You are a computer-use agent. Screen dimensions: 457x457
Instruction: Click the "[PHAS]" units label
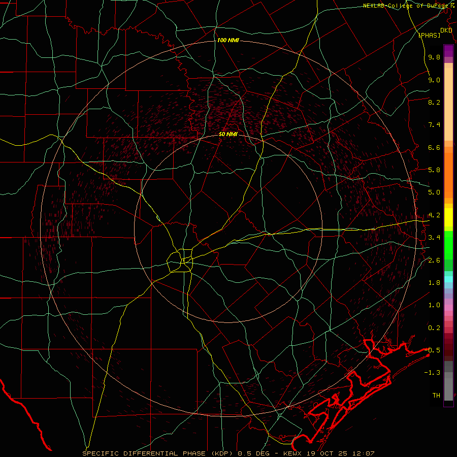429,35
